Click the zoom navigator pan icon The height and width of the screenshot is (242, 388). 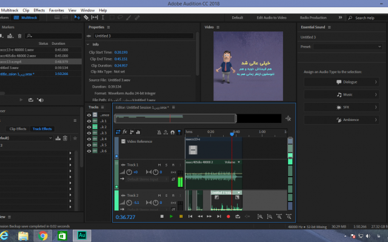tap(288, 119)
